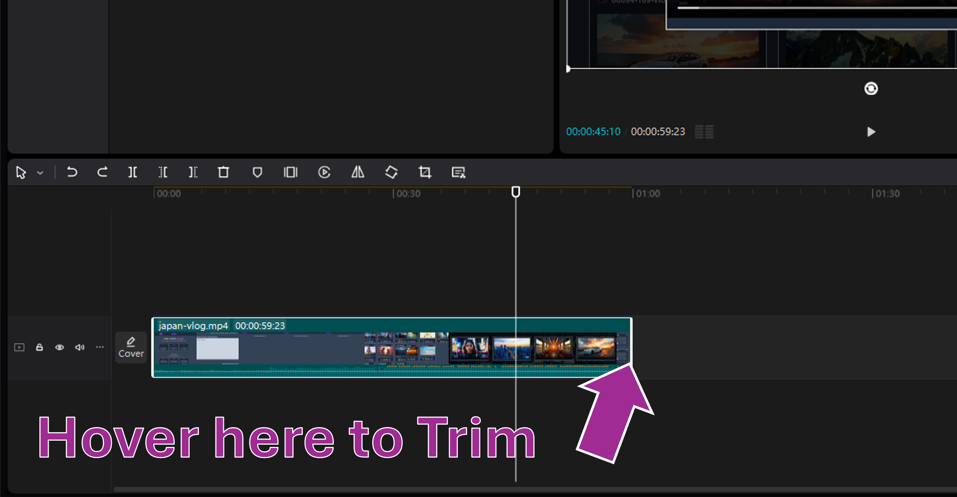Hide the main video track
The height and width of the screenshot is (497, 957).
pos(59,347)
